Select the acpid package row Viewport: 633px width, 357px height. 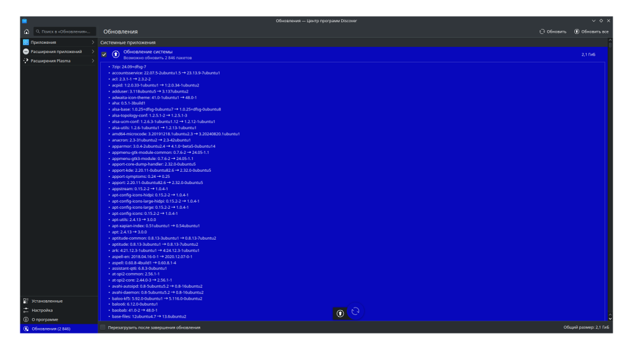(x=155, y=85)
